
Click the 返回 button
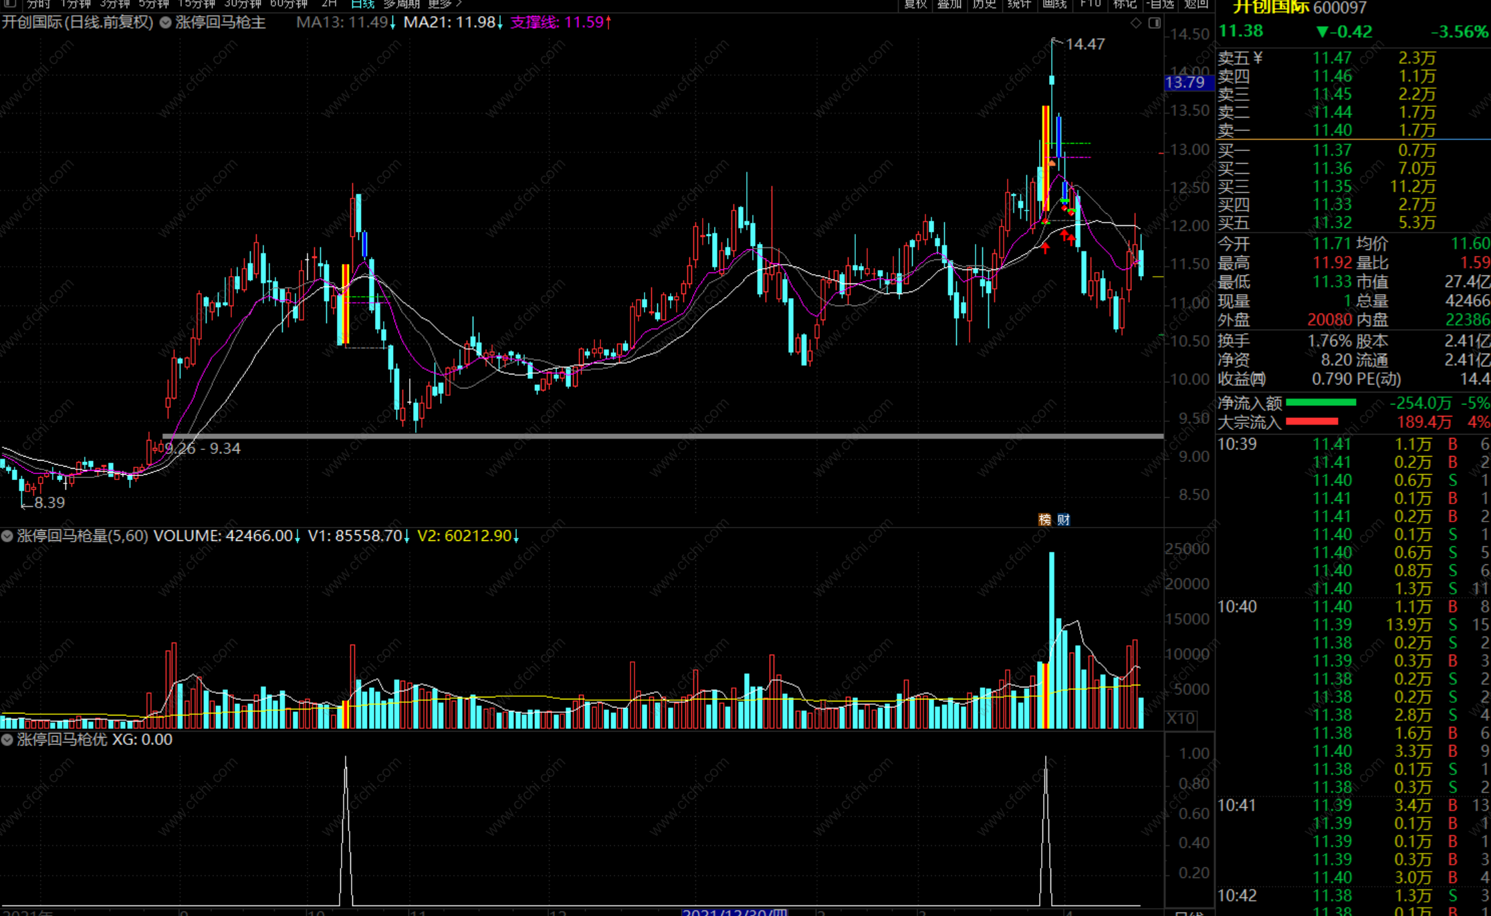1196,3
